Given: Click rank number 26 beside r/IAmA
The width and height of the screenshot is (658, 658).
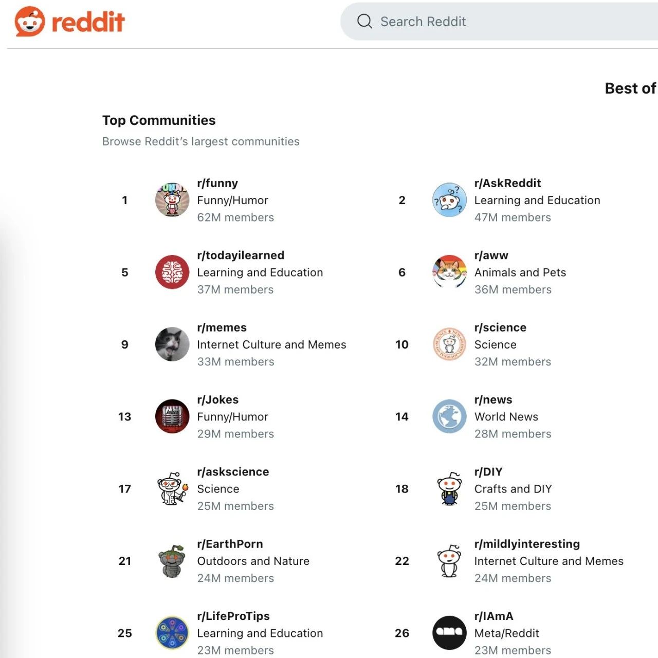Looking at the screenshot, I should click(402, 633).
